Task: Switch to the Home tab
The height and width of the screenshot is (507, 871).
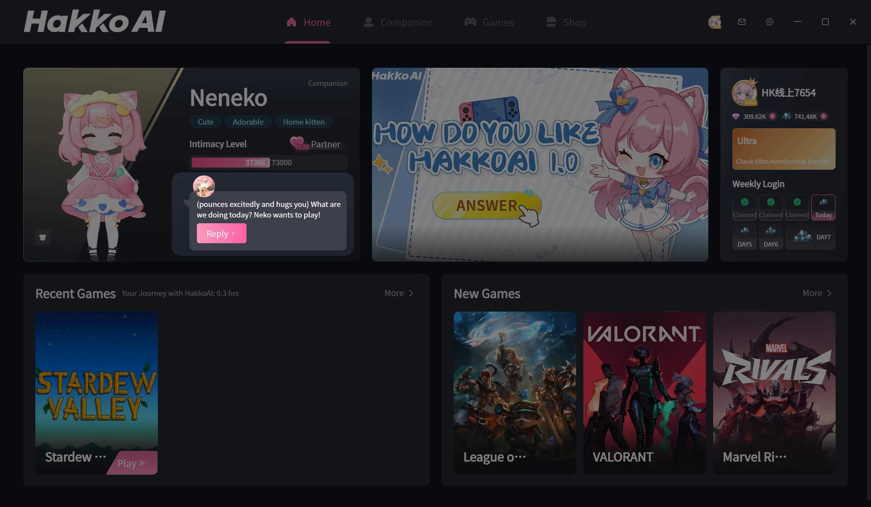Action: tap(308, 22)
